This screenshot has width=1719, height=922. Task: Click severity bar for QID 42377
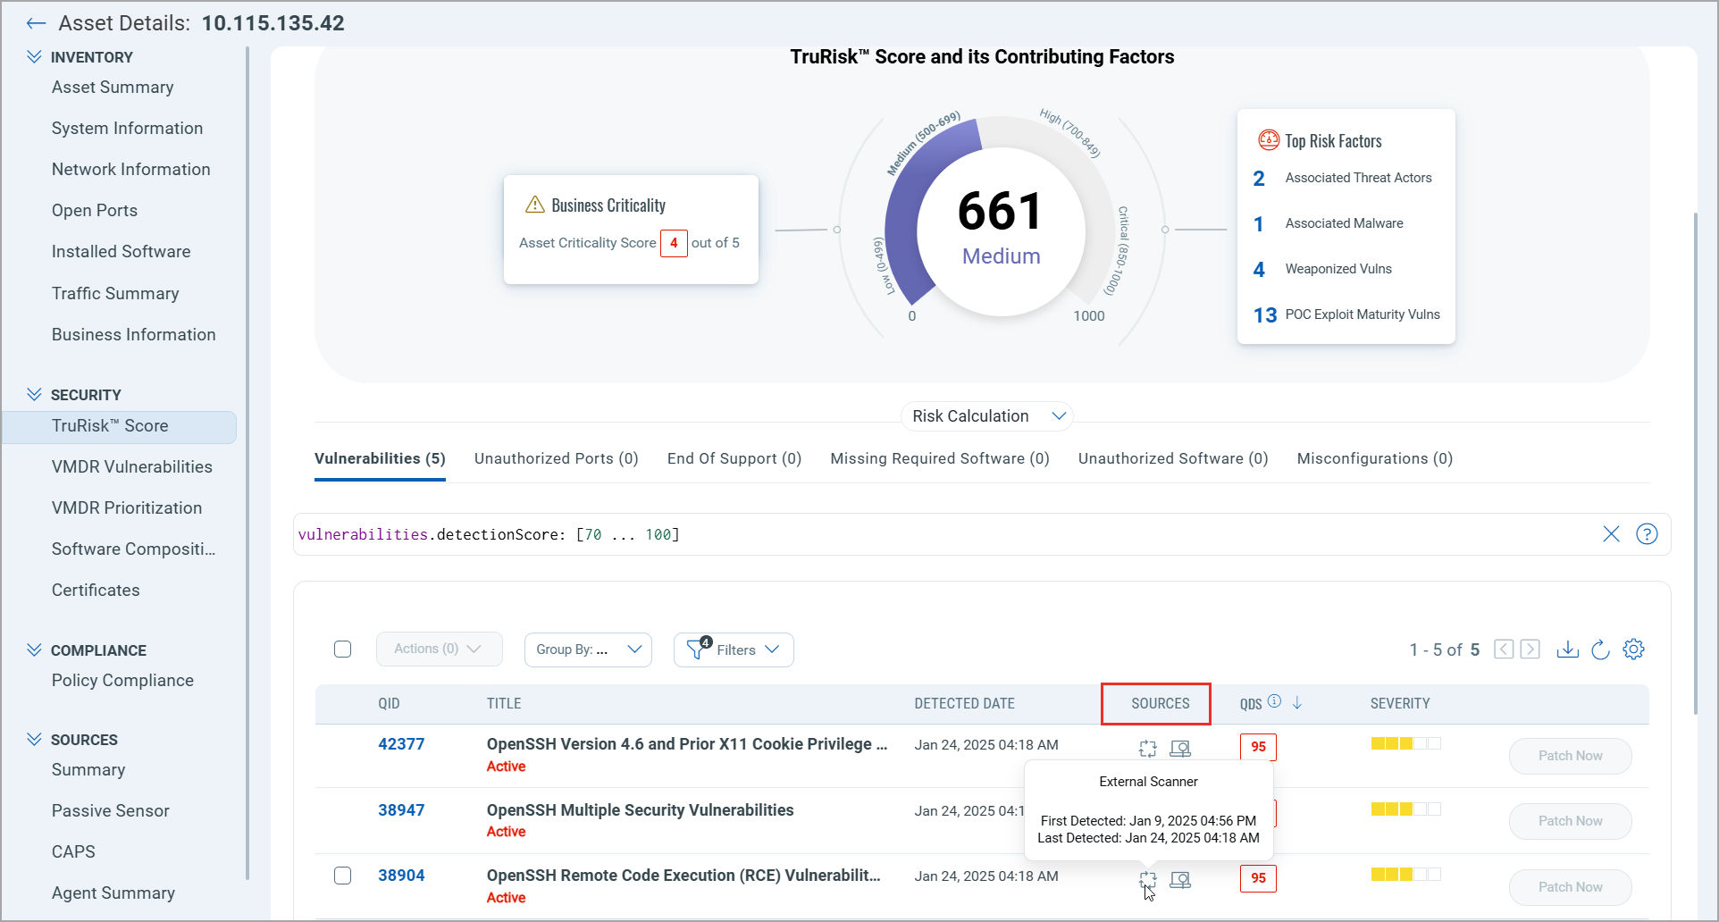[1405, 743]
